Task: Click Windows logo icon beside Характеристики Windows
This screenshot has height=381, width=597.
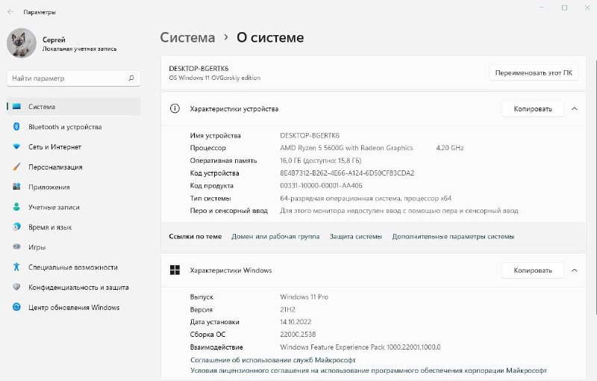Action: [175, 270]
